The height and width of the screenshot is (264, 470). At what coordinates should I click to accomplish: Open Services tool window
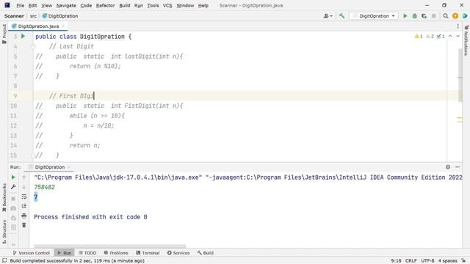178,253
